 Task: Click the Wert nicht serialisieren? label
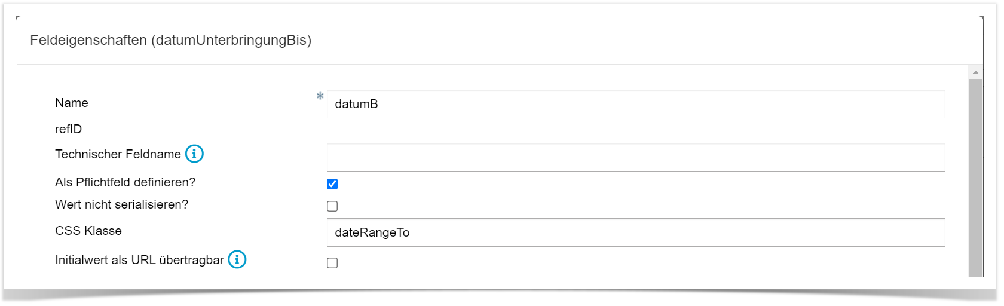pos(121,204)
